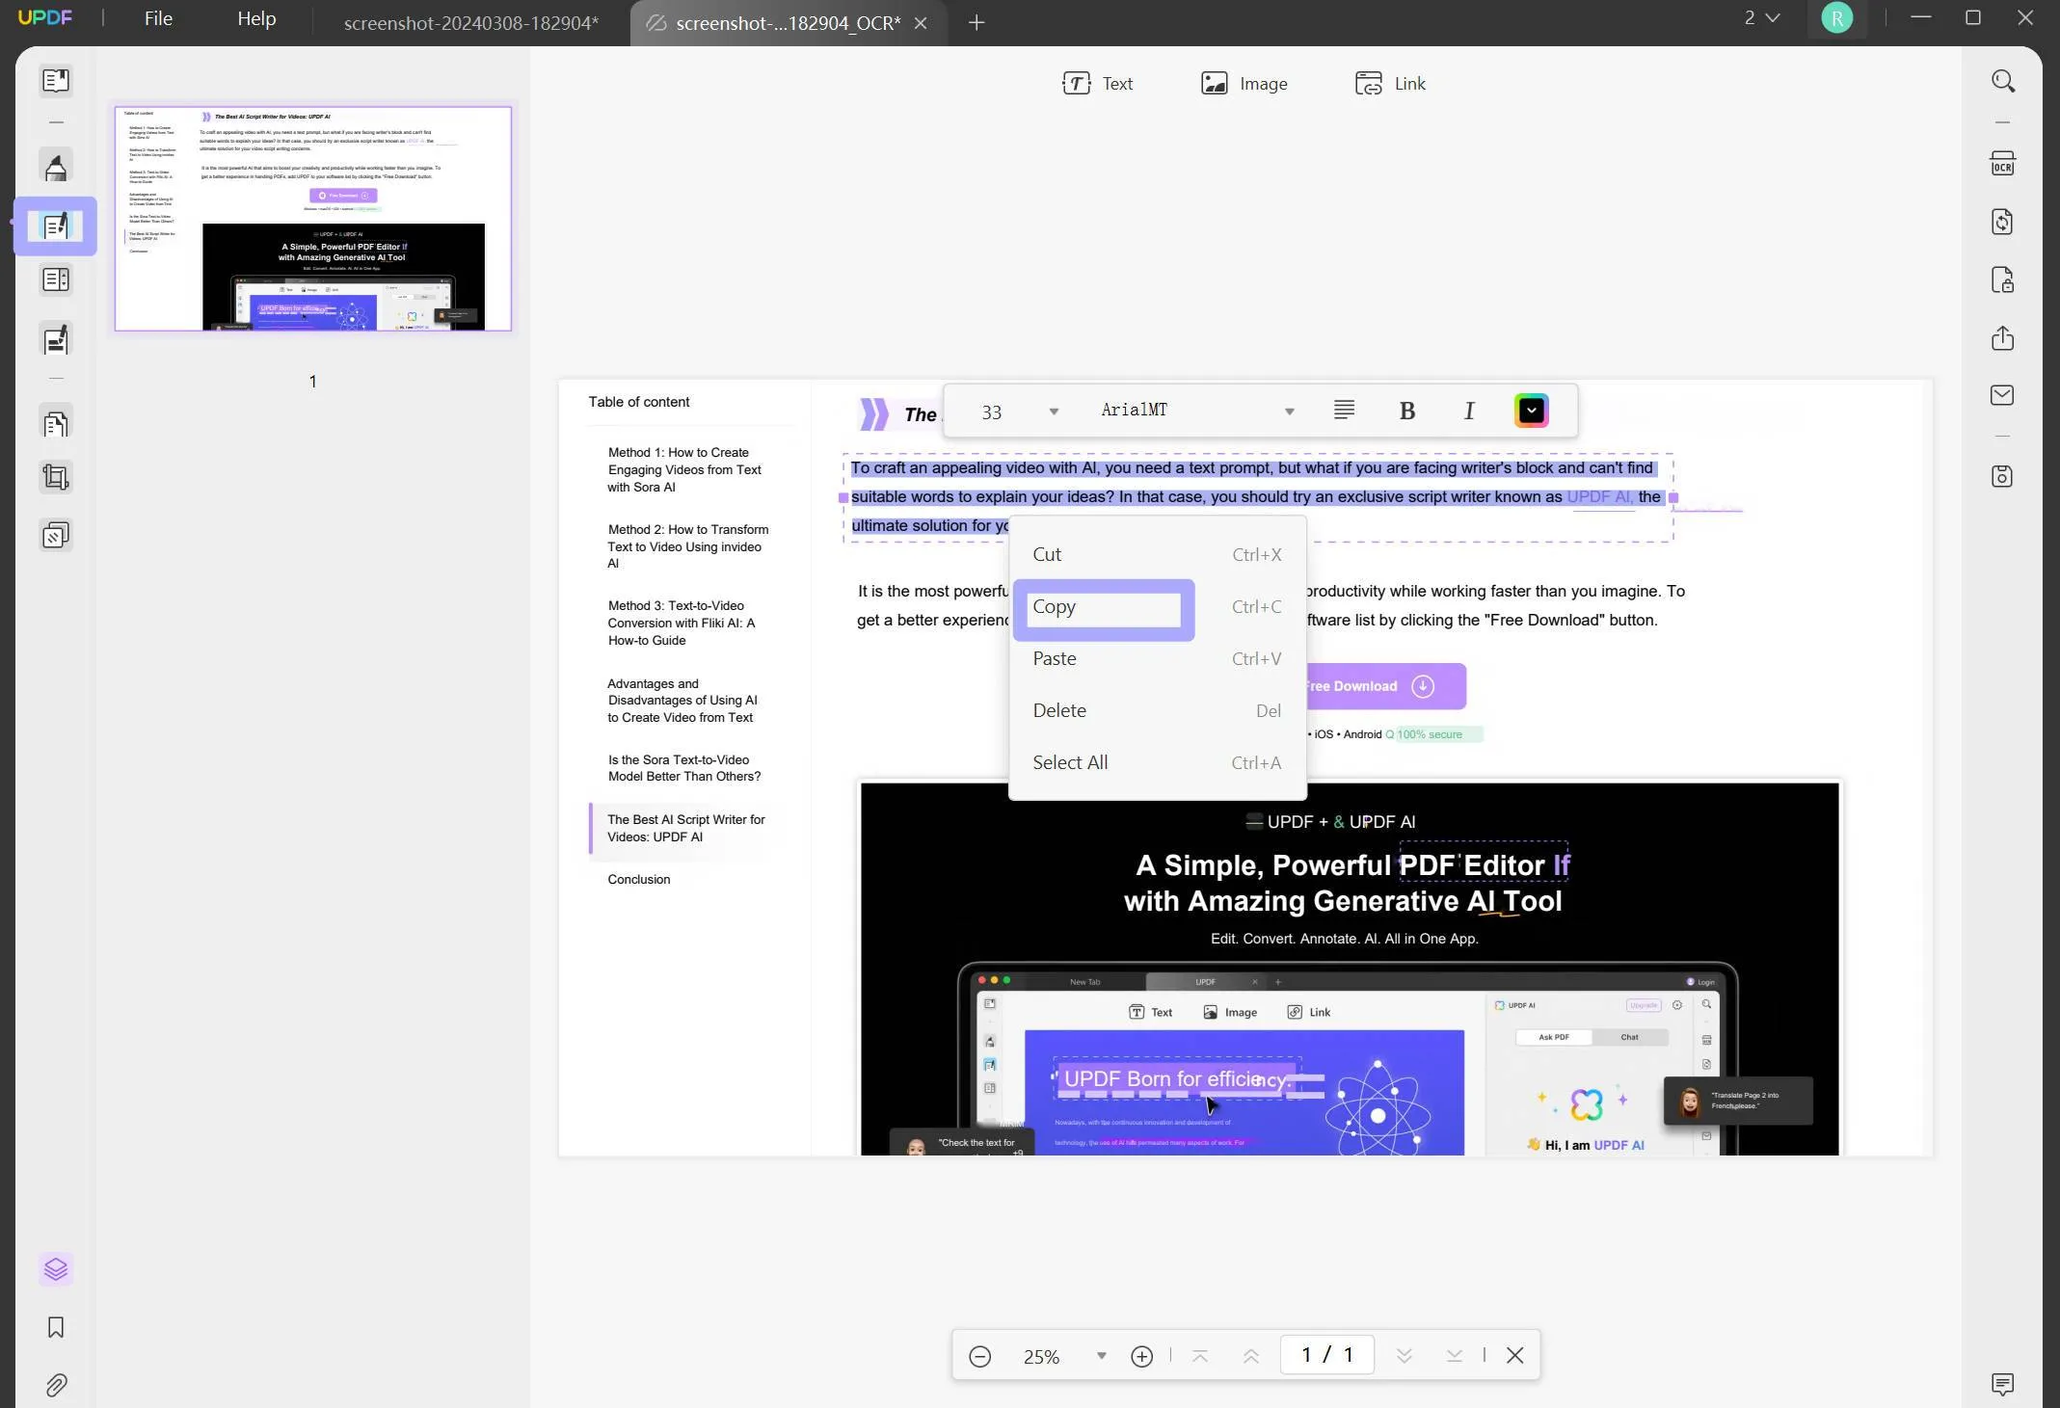Open the ArialMT font dropdown
This screenshot has height=1408, width=2060.
[1289, 412]
